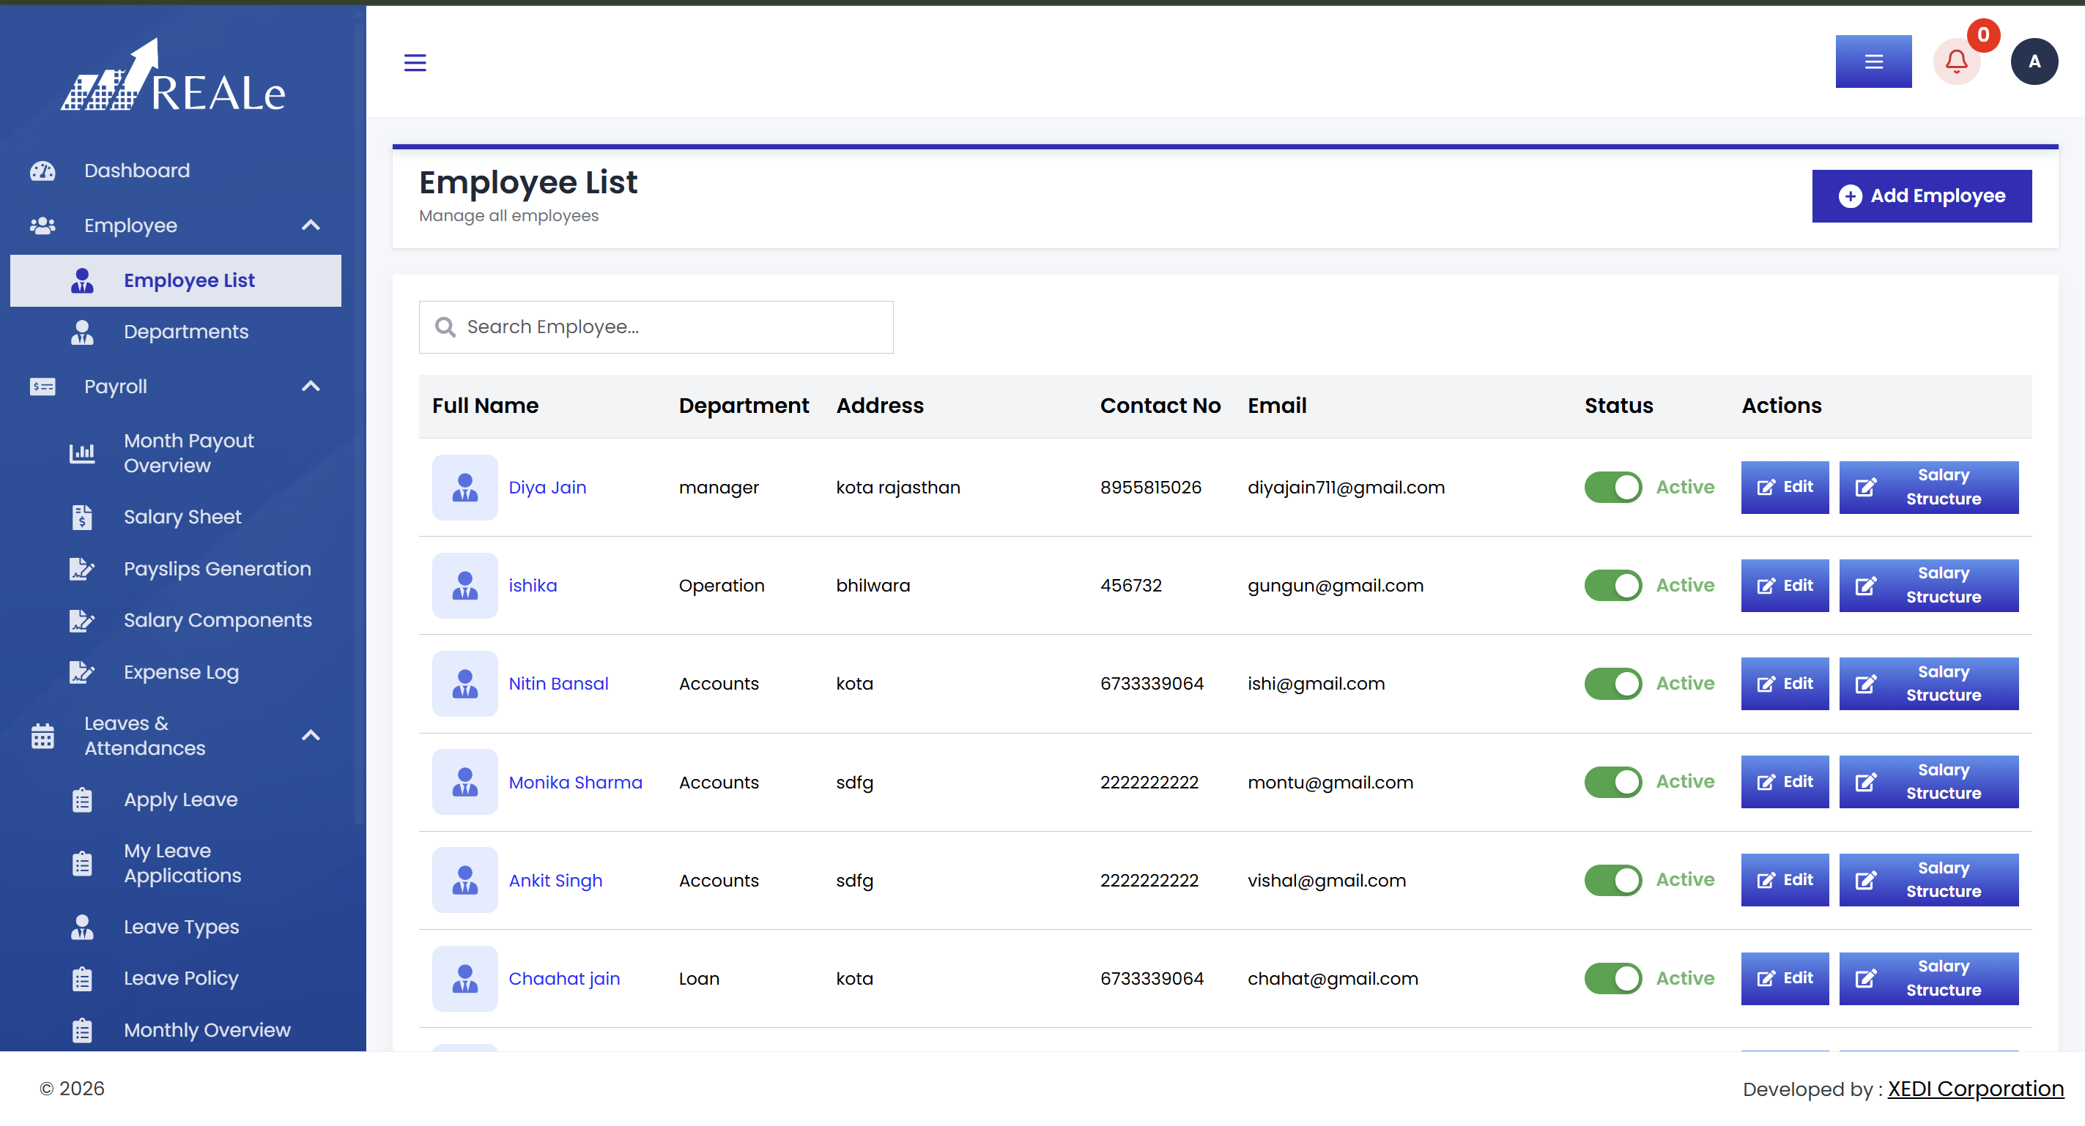Image resolution: width=2085 pixels, height=1126 pixels.
Task: Edit Diya Jain's record
Action: coord(1784,487)
